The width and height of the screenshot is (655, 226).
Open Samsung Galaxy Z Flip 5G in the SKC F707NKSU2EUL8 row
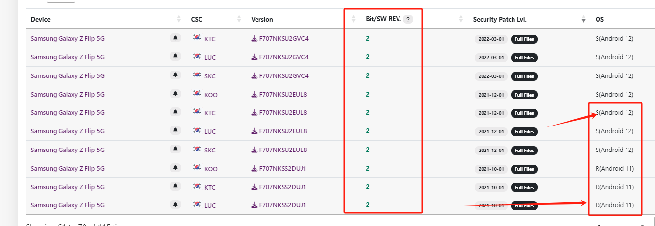tap(67, 150)
